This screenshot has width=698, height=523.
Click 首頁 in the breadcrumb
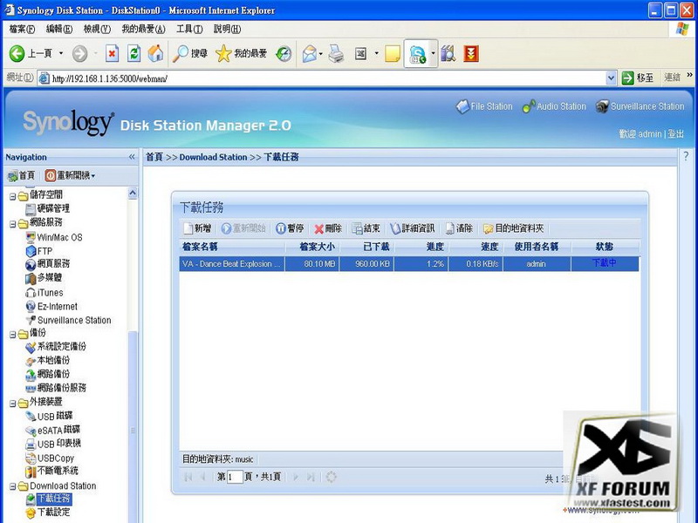(154, 157)
